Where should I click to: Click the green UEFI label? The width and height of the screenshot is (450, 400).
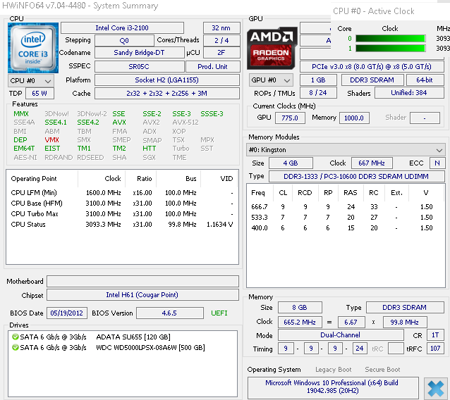click(219, 313)
